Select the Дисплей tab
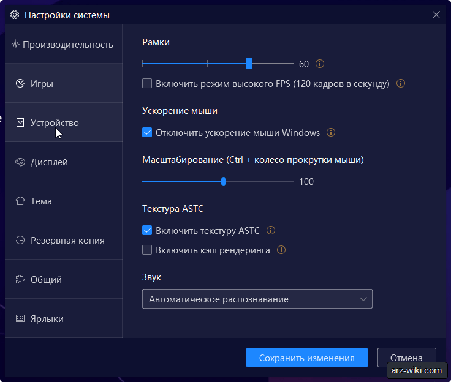The width and height of the screenshot is (451, 382). click(x=64, y=162)
